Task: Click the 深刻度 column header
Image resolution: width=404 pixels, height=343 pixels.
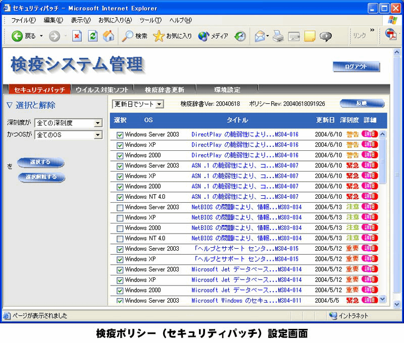Action: pos(349,120)
